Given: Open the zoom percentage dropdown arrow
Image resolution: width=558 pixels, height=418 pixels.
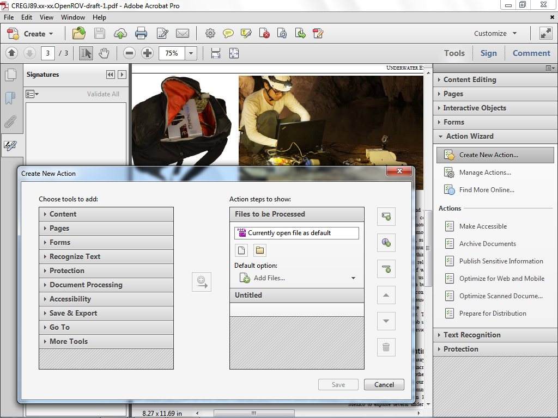Looking at the screenshot, I should click(x=191, y=53).
